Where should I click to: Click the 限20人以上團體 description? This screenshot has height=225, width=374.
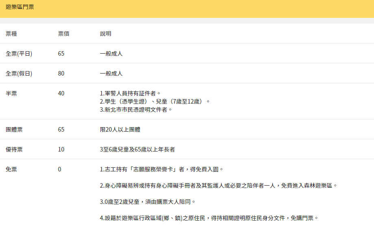(x=120, y=130)
